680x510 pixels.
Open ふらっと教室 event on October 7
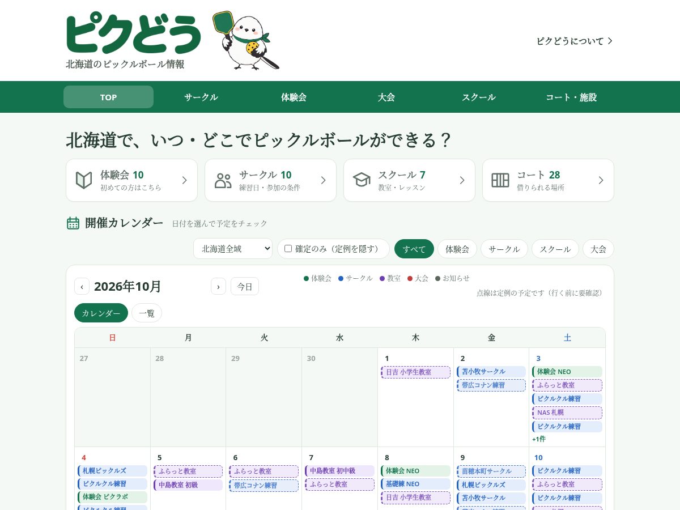pyautogui.click(x=340, y=484)
